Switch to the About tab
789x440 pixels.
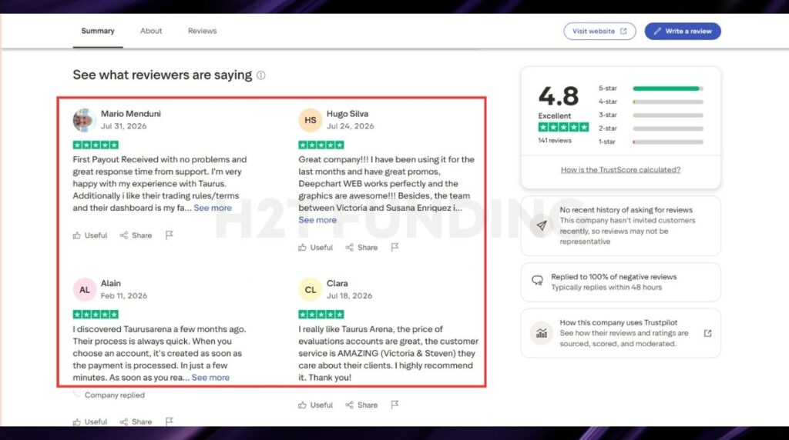click(151, 31)
